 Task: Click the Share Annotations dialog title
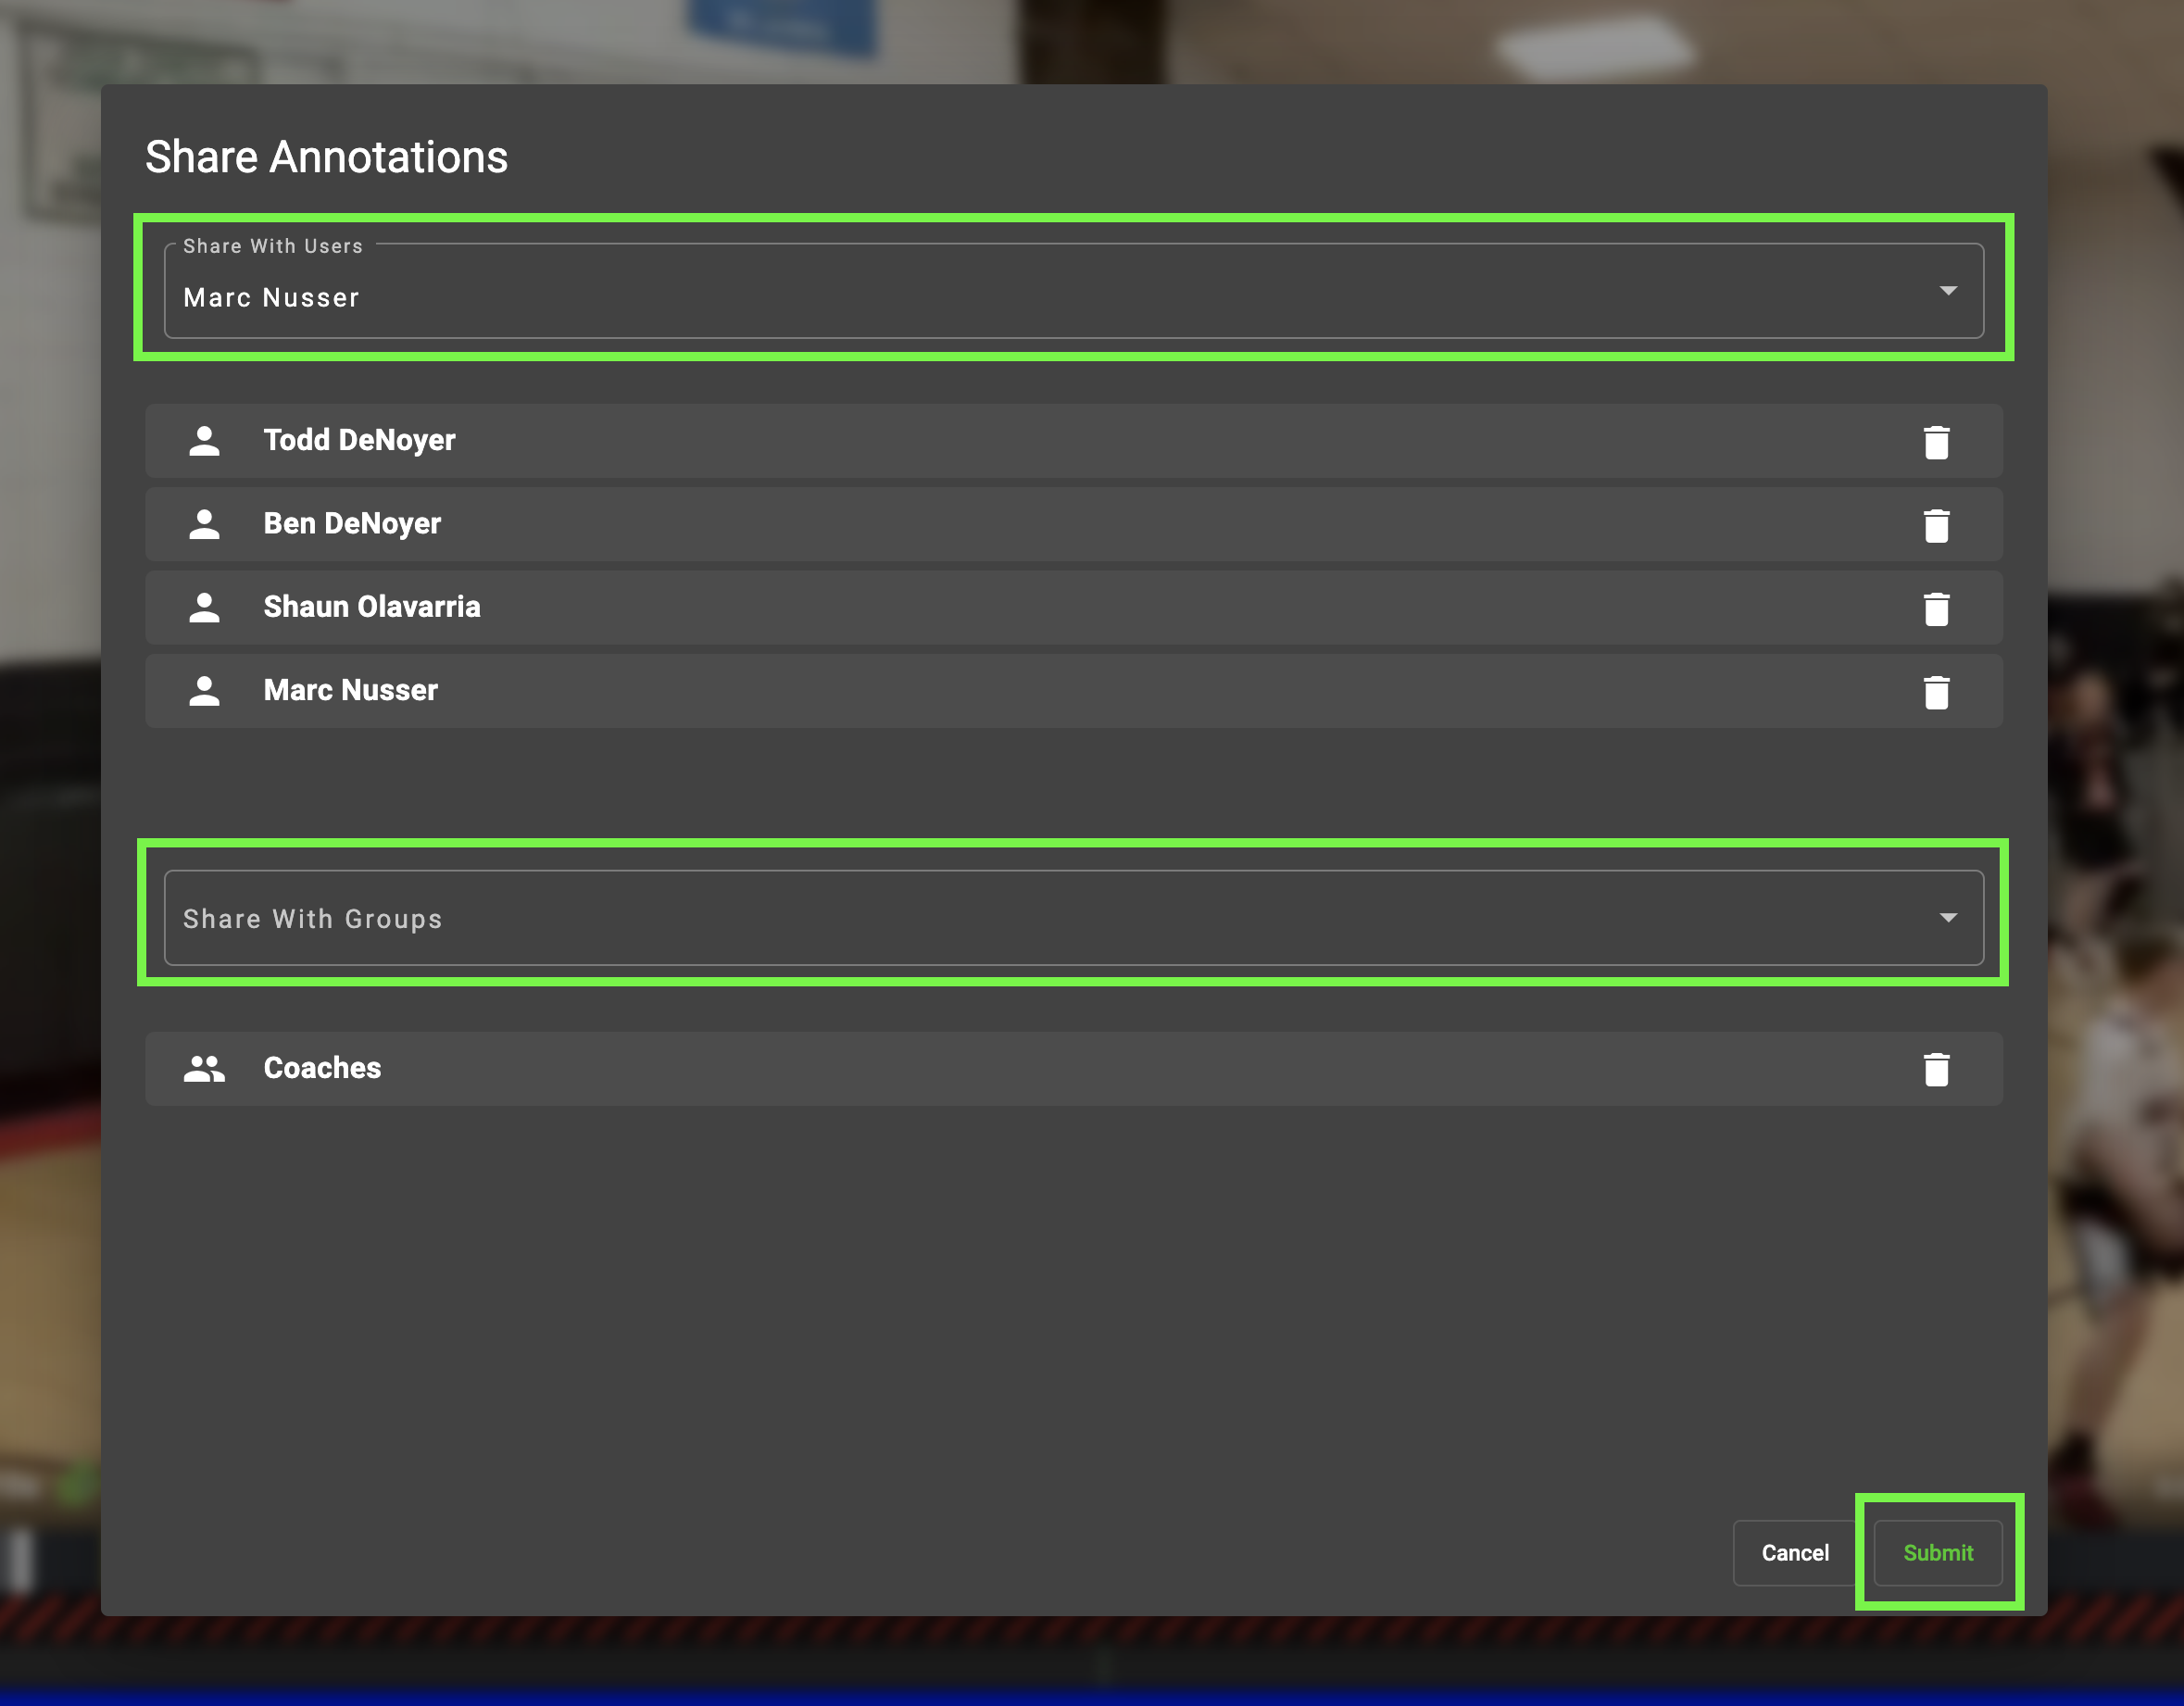326,157
